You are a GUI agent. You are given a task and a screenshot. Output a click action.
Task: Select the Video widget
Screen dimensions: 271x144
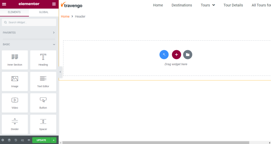point(15,103)
